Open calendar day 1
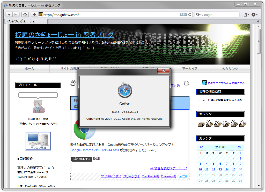Viewport: 265px width, 192px height. (234, 159)
